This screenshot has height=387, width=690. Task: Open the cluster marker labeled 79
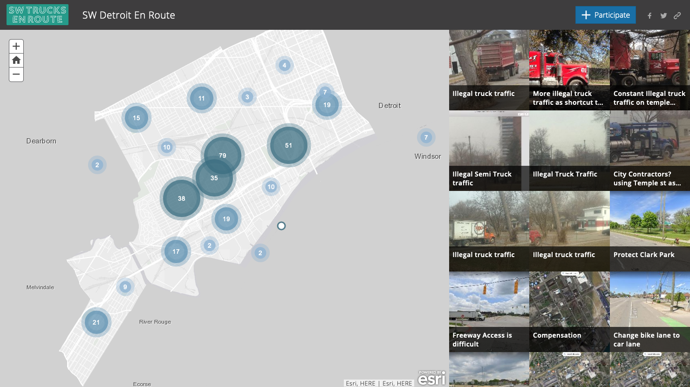tap(223, 155)
